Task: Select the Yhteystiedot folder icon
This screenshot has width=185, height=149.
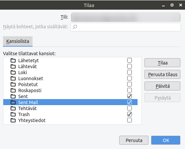Action: [x=13, y=120]
